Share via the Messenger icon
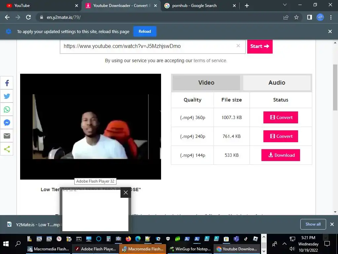 click(x=7, y=122)
